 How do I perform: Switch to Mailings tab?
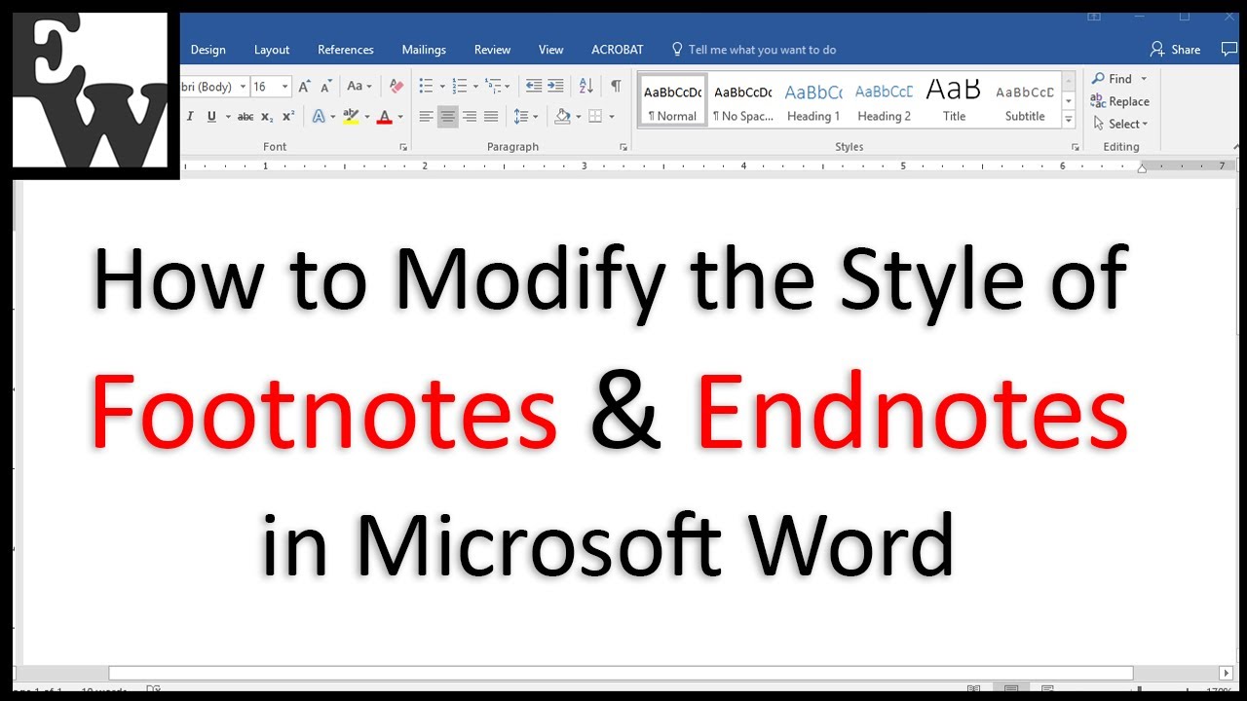(x=424, y=50)
